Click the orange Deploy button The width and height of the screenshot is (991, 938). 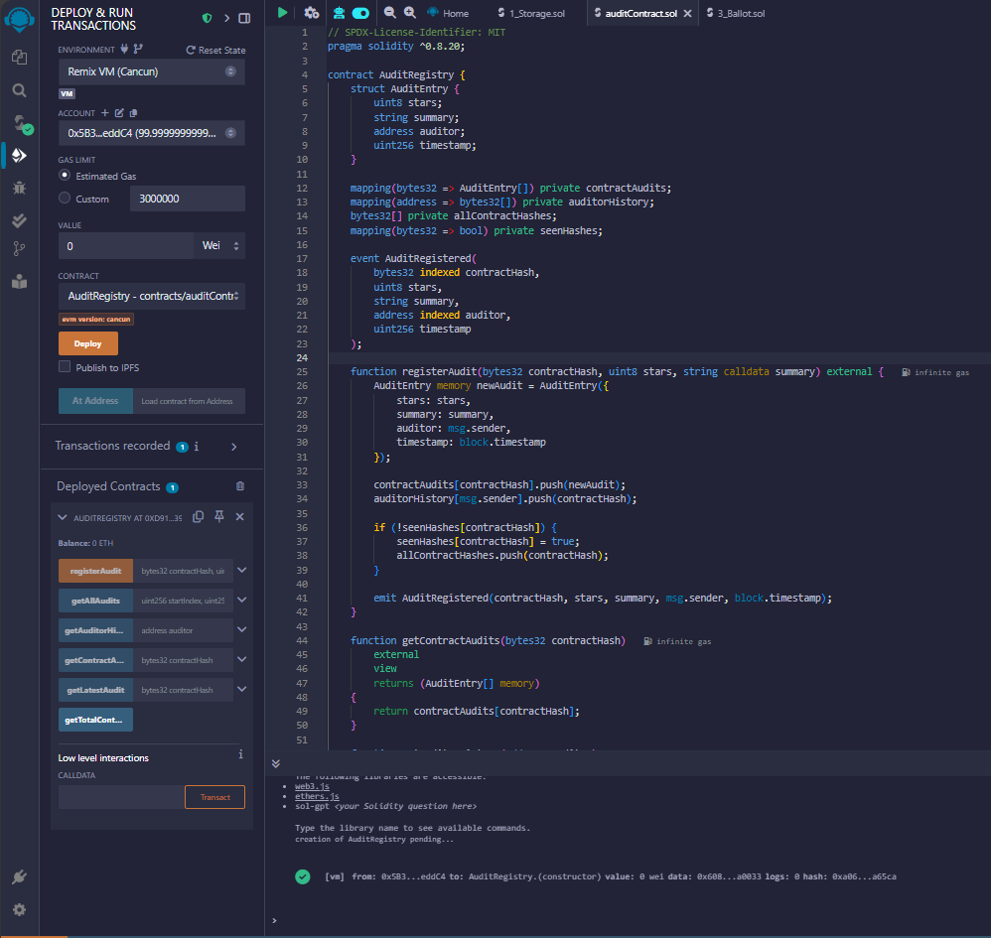pos(88,343)
